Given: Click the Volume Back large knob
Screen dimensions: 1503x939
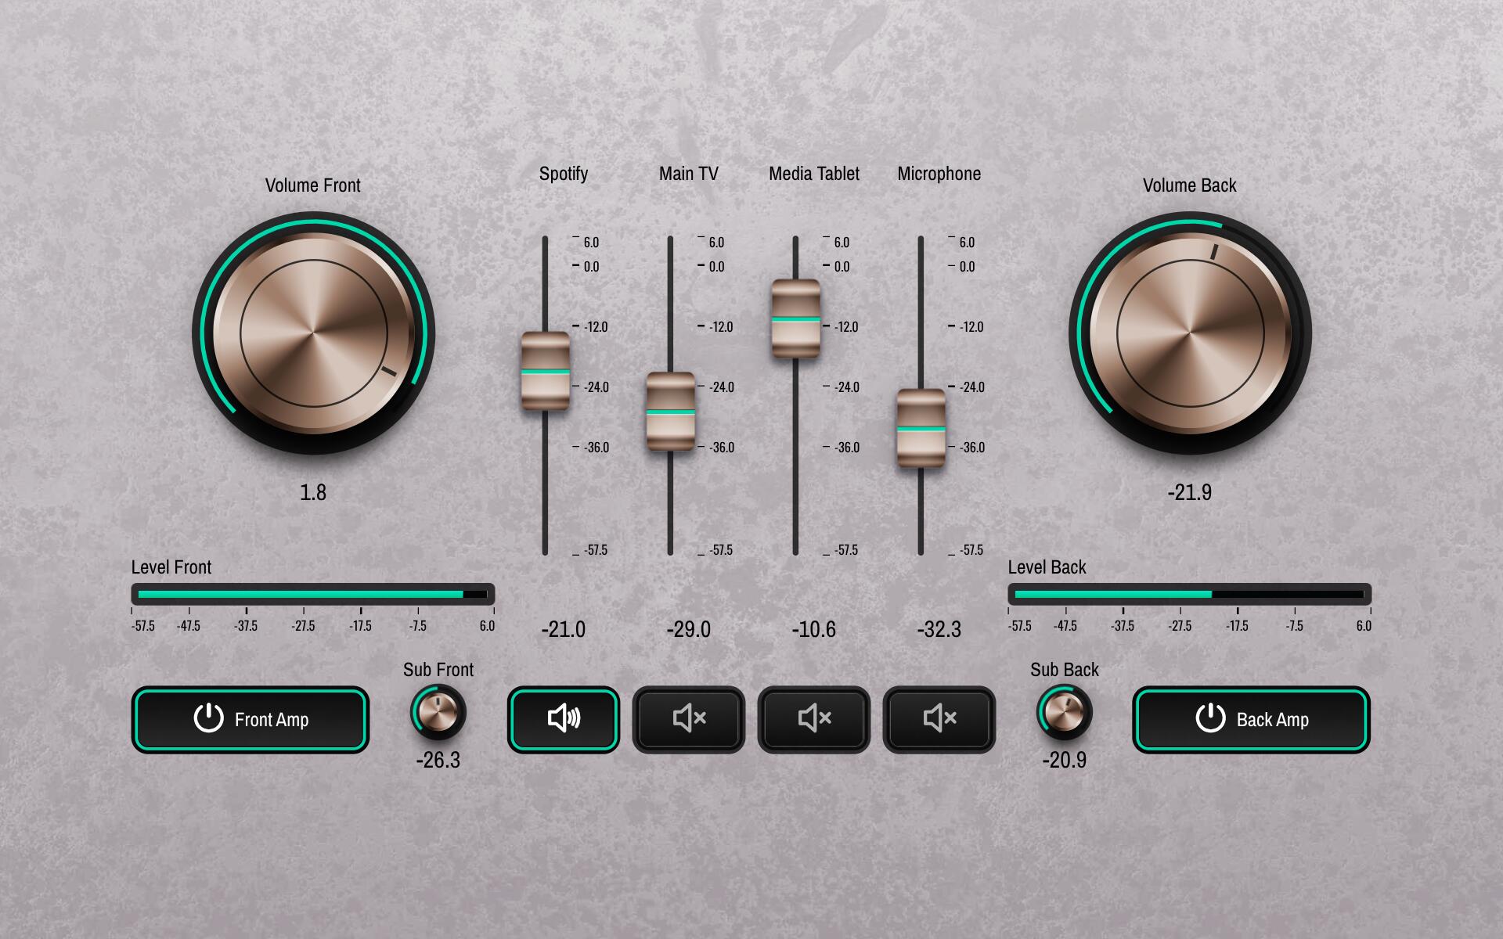Looking at the screenshot, I should 1190,333.
